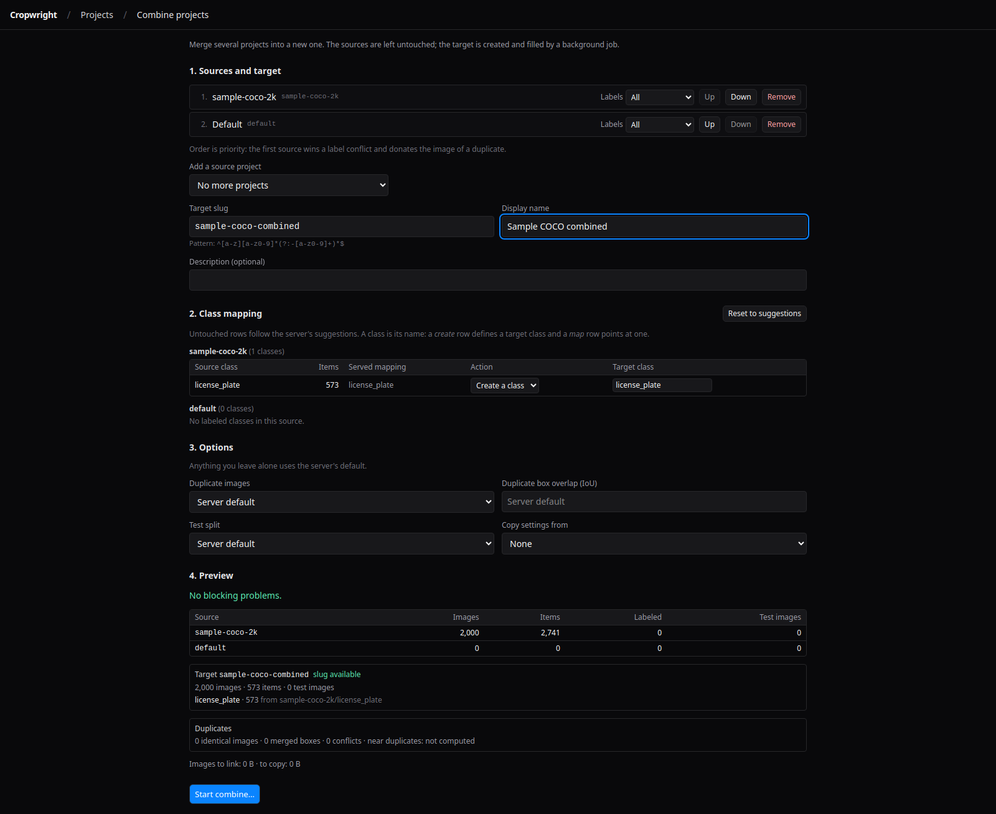
Task: Click the 'Target class' column header
Action: pos(633,367)
